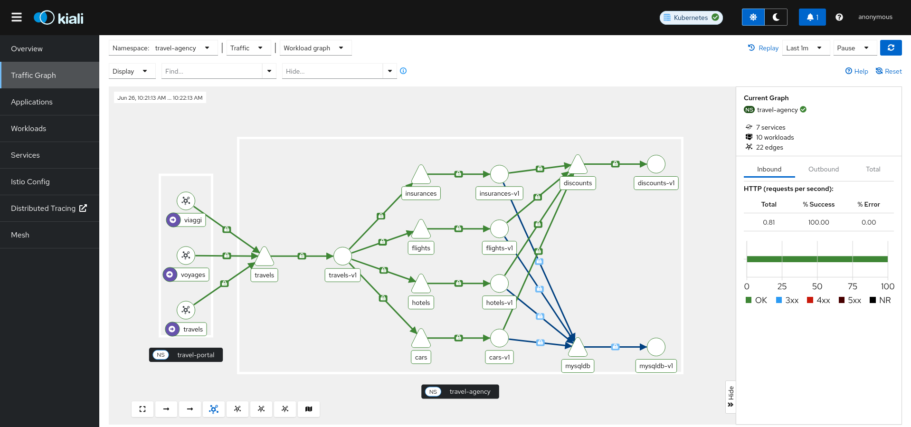Switch to light theme
Screen dimensions: 911x427
[753, 17]
